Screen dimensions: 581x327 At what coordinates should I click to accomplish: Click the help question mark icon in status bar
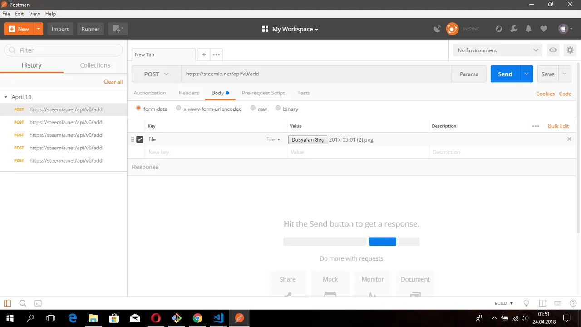pos(573,303)
